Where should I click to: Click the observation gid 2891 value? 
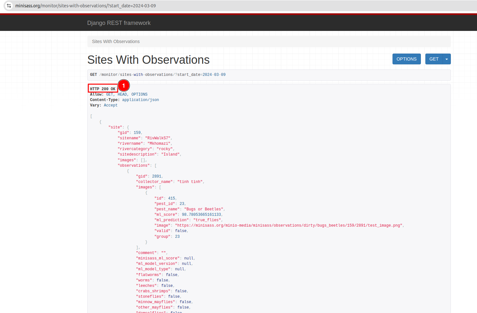coord(157,176)
